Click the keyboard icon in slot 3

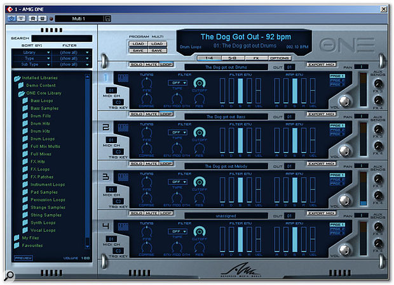pos(123,177)
